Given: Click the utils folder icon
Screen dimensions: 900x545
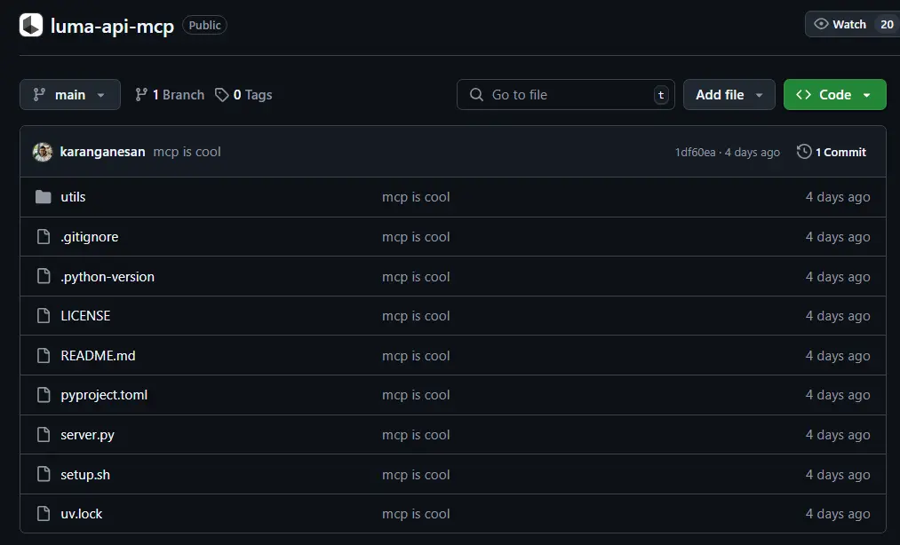Looking at the screenshot, I should pos(44,197).
